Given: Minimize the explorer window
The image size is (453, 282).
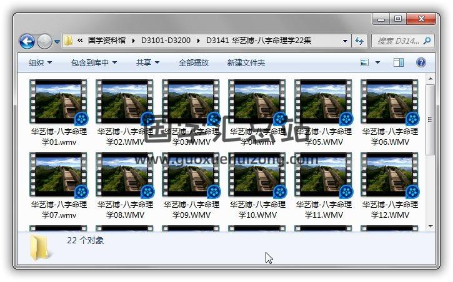Looking at the screenshot, I should click(381, 19).
